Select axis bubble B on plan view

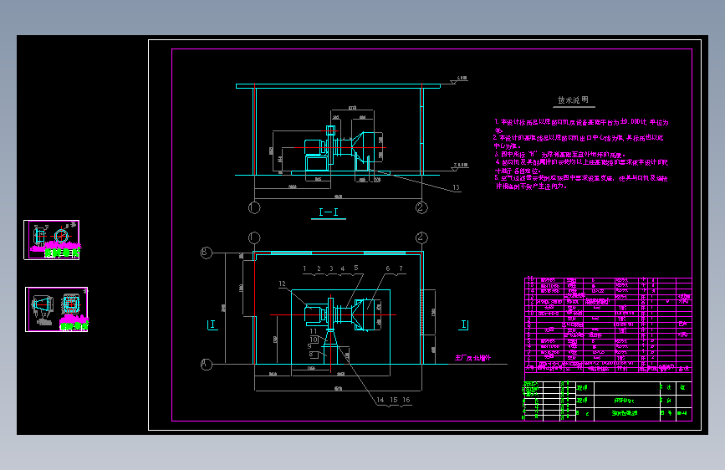point(206,253)
